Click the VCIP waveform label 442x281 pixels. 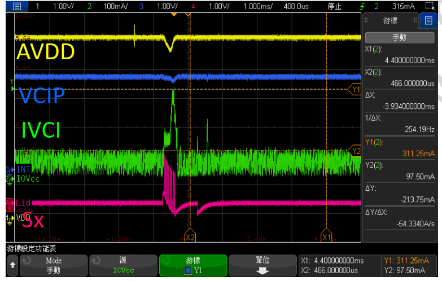click(42, 96)
